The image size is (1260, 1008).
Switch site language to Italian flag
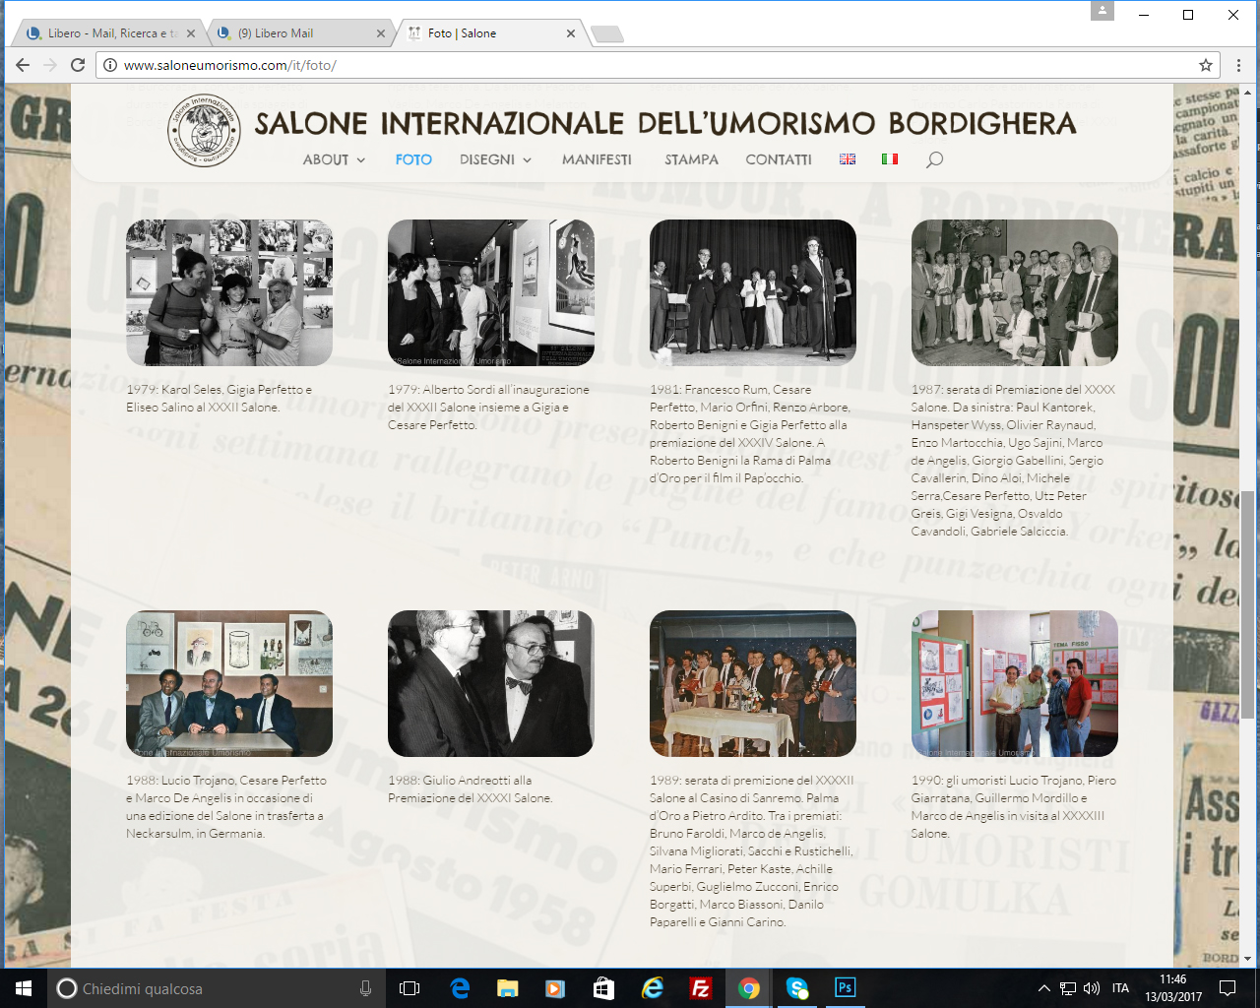[890, 159]
